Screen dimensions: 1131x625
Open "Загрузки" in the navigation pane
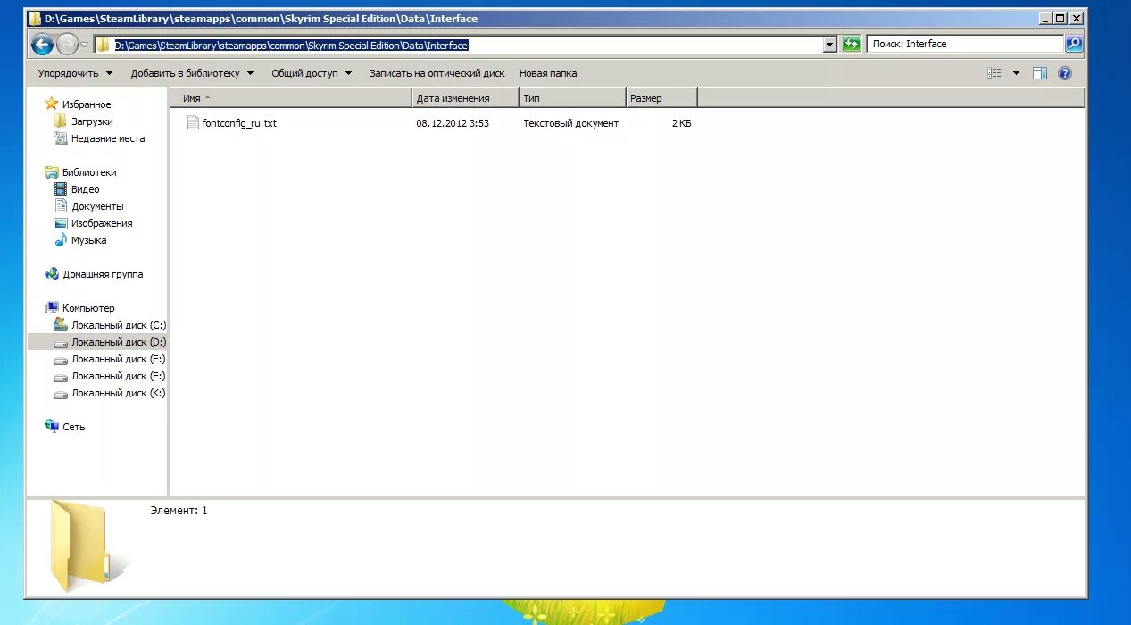pyautogui.click(x=92, y=121)
